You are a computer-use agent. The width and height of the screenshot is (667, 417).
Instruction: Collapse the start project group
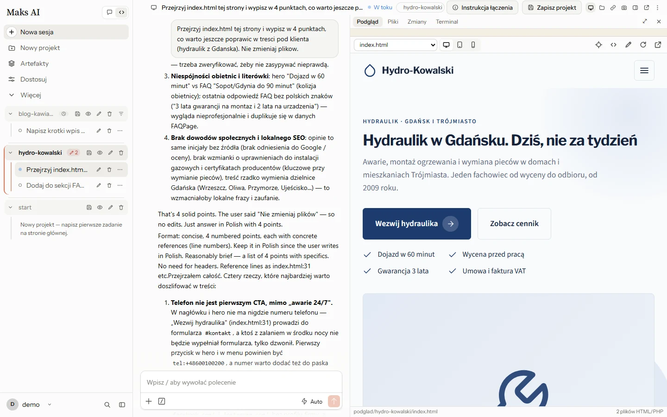point(11,208)
